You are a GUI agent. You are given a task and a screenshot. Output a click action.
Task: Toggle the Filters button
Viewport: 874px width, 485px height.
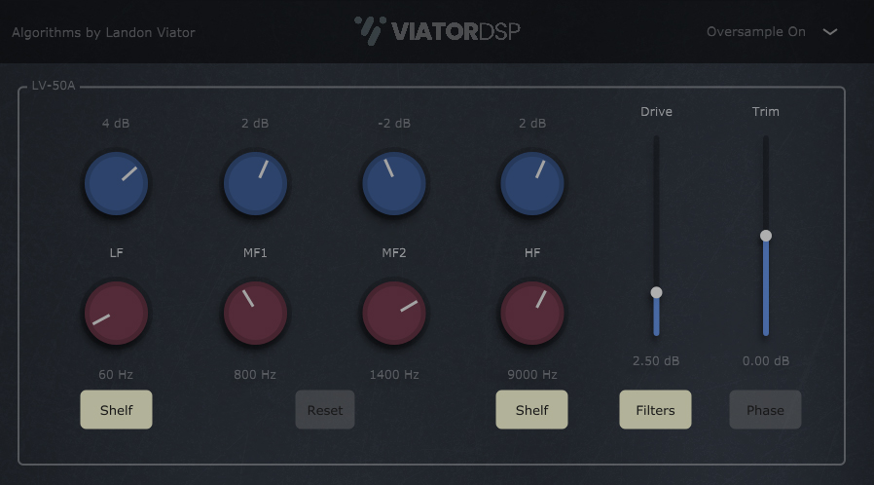click(x=656, y=410)
